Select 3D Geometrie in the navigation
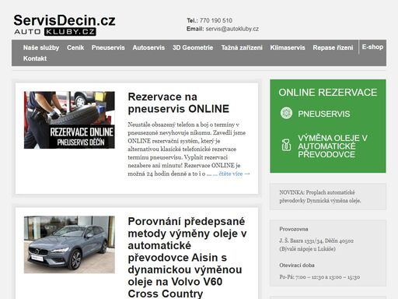398x299 pixels. pos(193,47)
